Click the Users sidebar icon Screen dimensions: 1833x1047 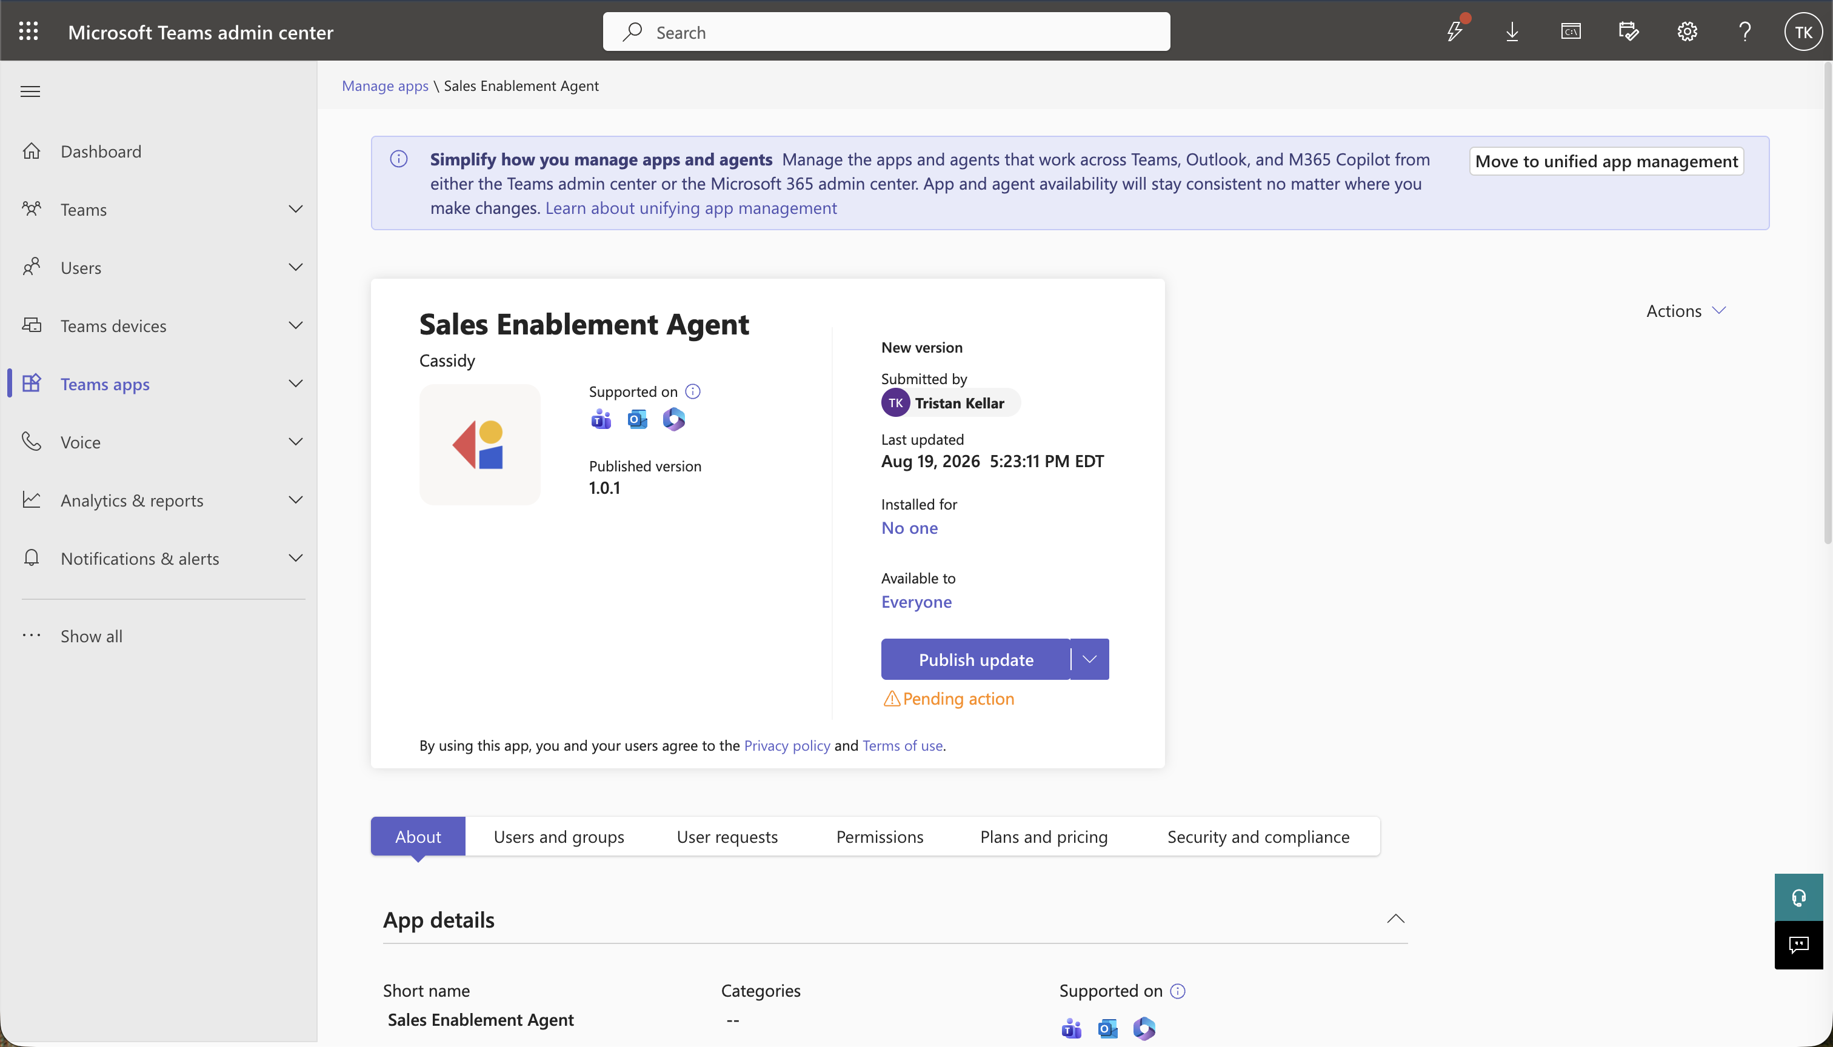[31, 267]
